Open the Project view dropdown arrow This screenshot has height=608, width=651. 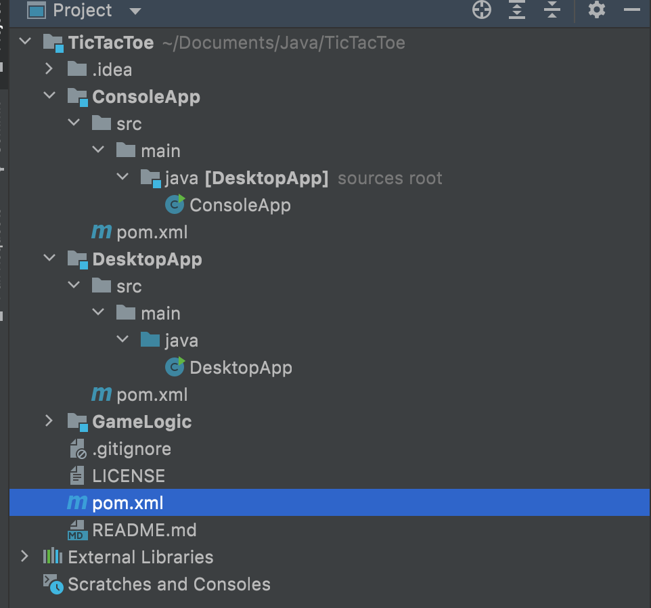click(x=135, y=12)
